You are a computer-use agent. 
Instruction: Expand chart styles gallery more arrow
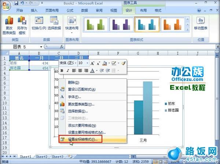pyautogui.click(x=188, y=30)
